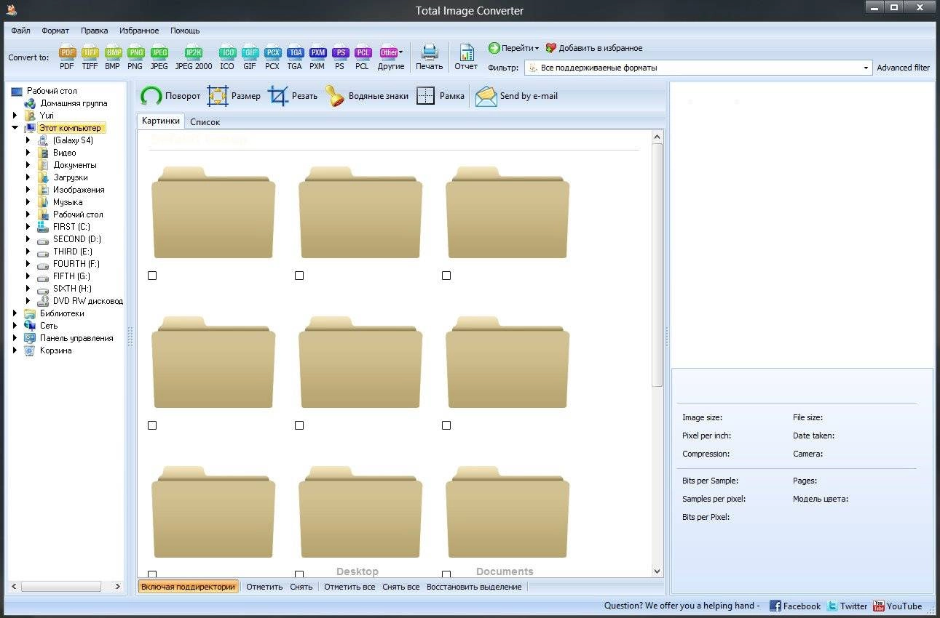940x618 pixels.
Task: Expand the Библиотеки tree node
Action: 15,313
